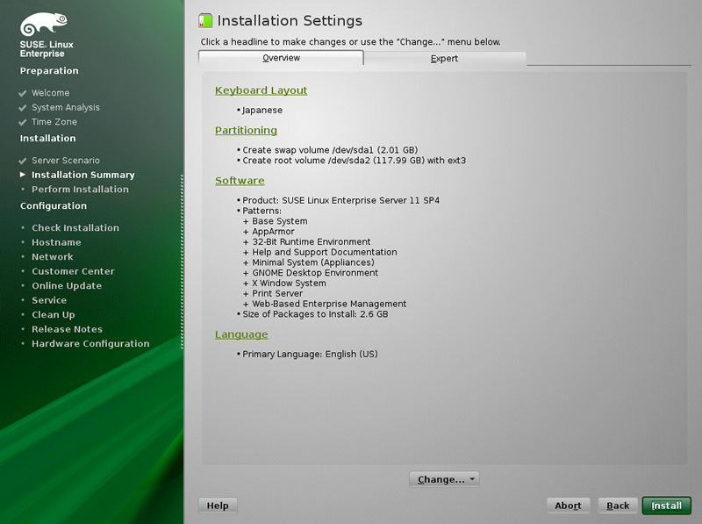
Task: Click the Configuration section heading
Action: (54, 206)
